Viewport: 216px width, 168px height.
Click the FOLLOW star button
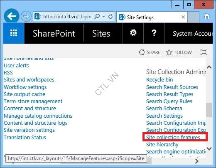pyautogui.click(x=179, y=52)
